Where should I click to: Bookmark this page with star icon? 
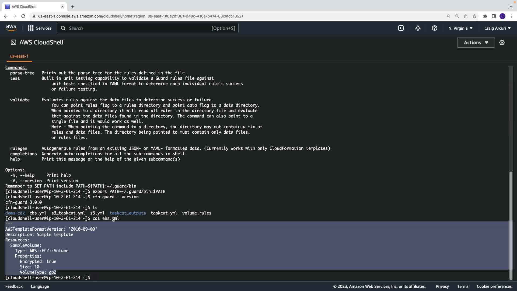point(474,16)
